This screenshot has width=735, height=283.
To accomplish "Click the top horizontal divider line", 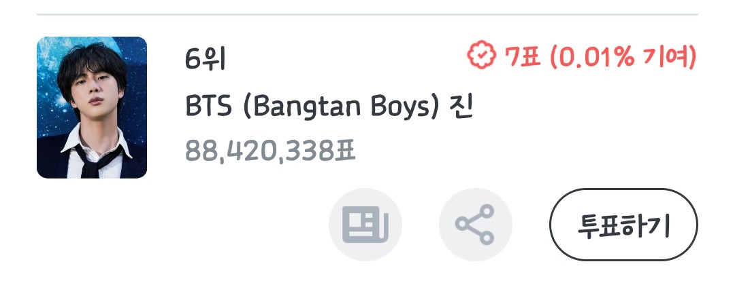I will pyautogui.click(x=367, y=14).
